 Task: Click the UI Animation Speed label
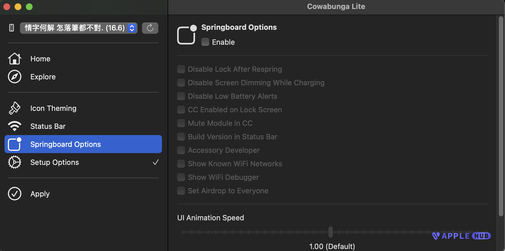[x=211, y=218]
